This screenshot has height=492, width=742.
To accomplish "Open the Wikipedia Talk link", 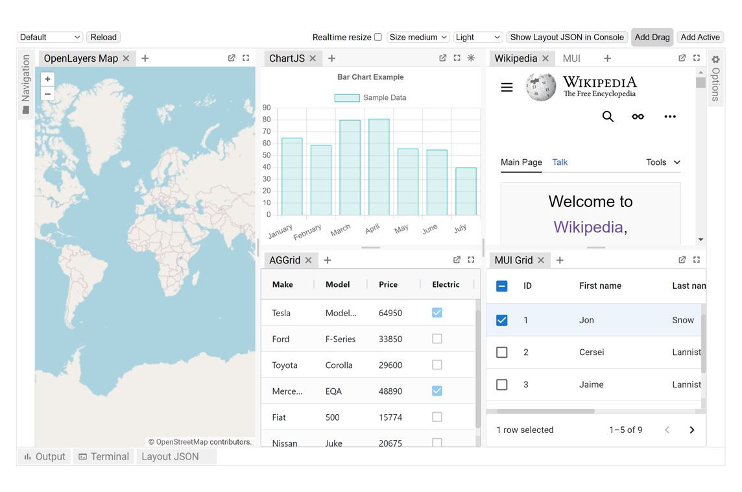I will [x=559, y=162].
